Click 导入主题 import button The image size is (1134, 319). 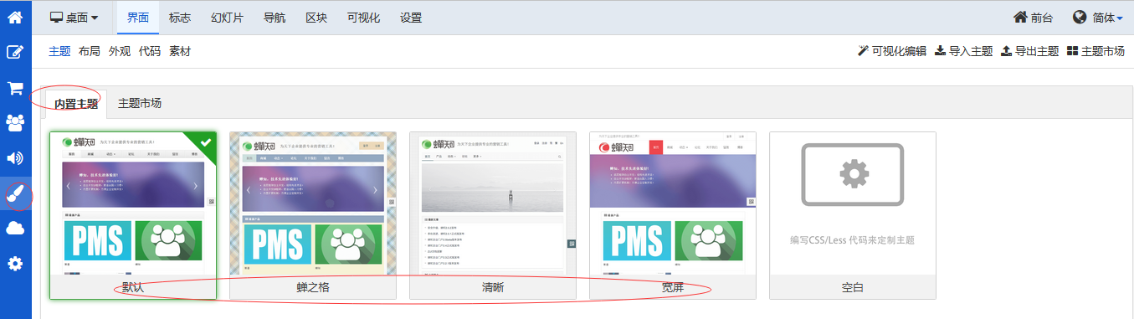963,51
